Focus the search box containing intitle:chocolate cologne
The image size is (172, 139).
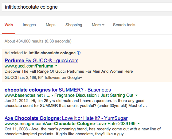pos(87,7)
